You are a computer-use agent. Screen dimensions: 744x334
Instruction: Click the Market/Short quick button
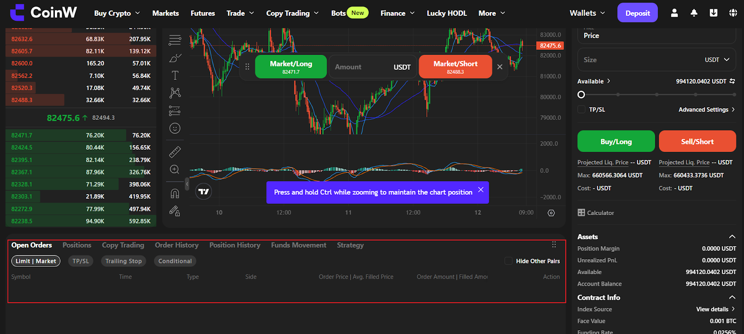[x=456, y=66]
